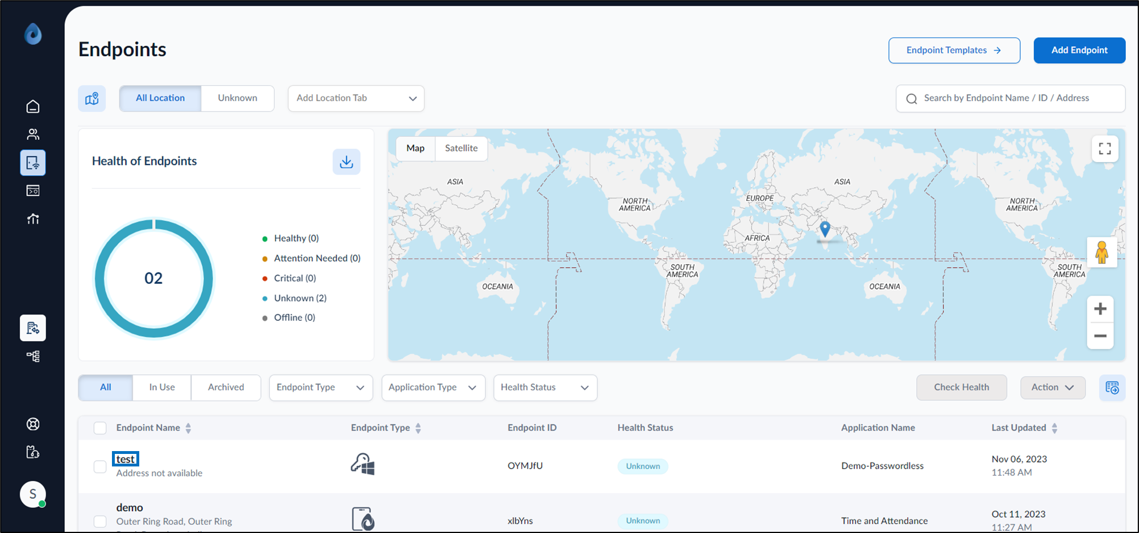The height and width of the screenshot is (533, 1139).
Task: Click the table column settings icon
Action: (x=1112, y=387)
